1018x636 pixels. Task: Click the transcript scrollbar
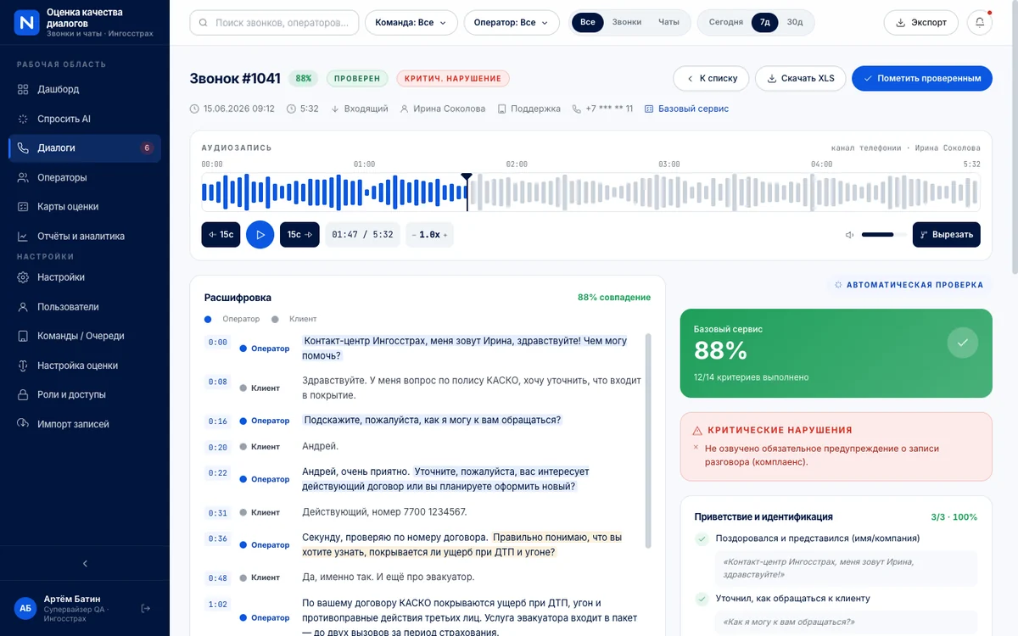point(649,441)
